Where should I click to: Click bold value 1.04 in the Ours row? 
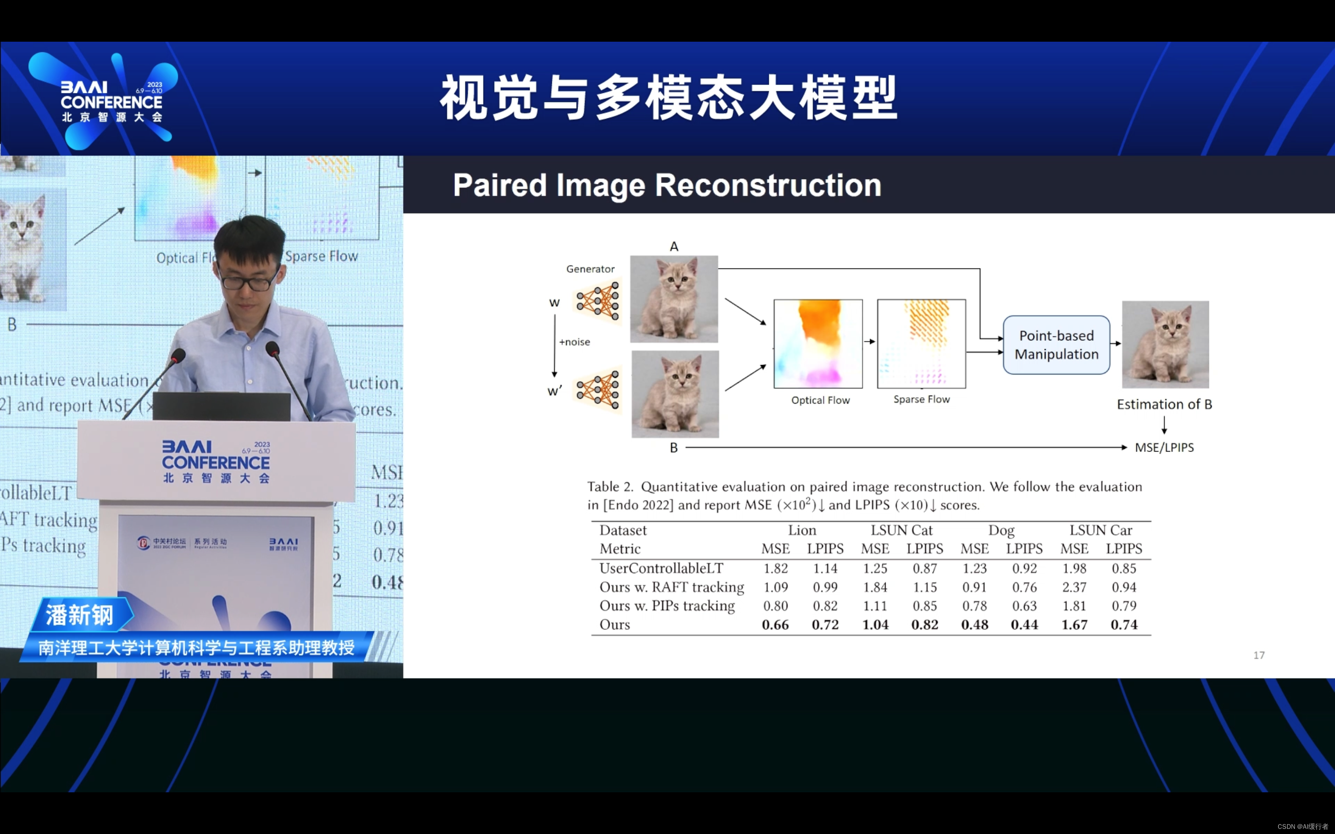click(x=875, y=625)
